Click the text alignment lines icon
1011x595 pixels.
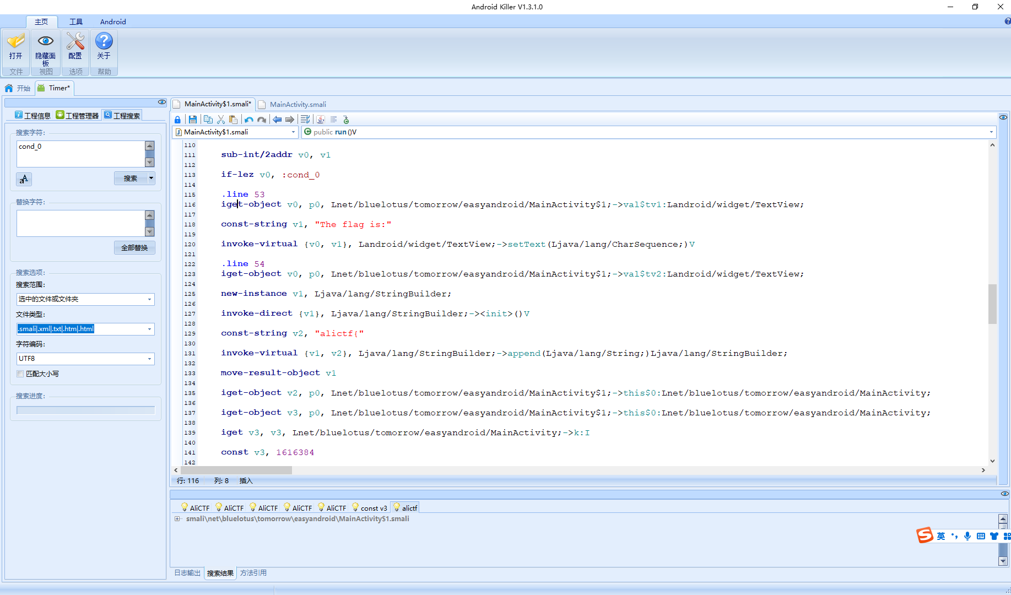(333, 120)
